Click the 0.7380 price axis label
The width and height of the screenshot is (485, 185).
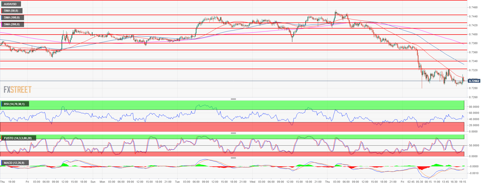click(473, 43)
